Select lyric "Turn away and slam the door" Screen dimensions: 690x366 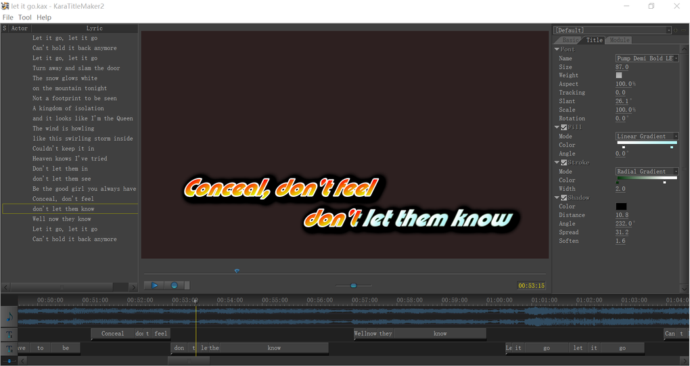[x=76, y=68]
